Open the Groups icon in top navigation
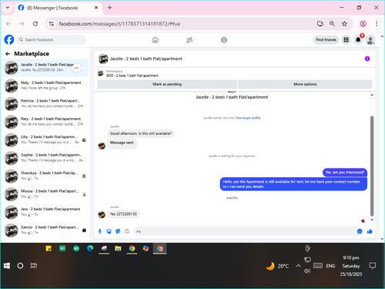Image resolution: width=385 pixels, height=289 pixels. 224,40
